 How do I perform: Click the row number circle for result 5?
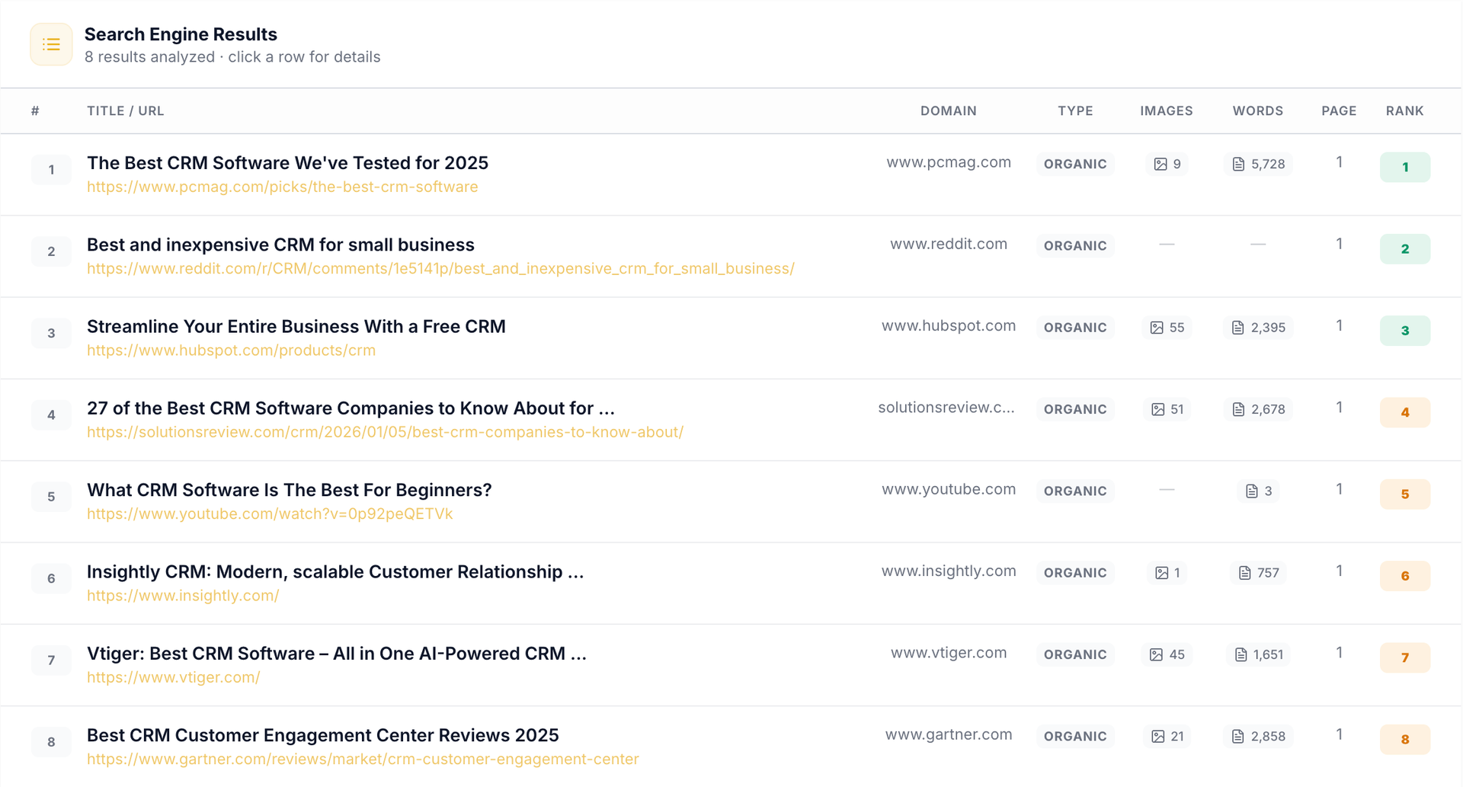pyautogui.click(x=51, y=496)
